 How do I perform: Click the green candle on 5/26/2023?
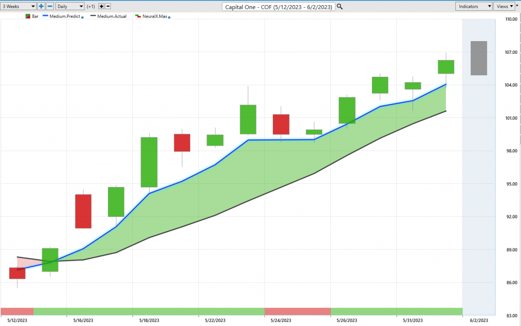click(x=347, y=110)
